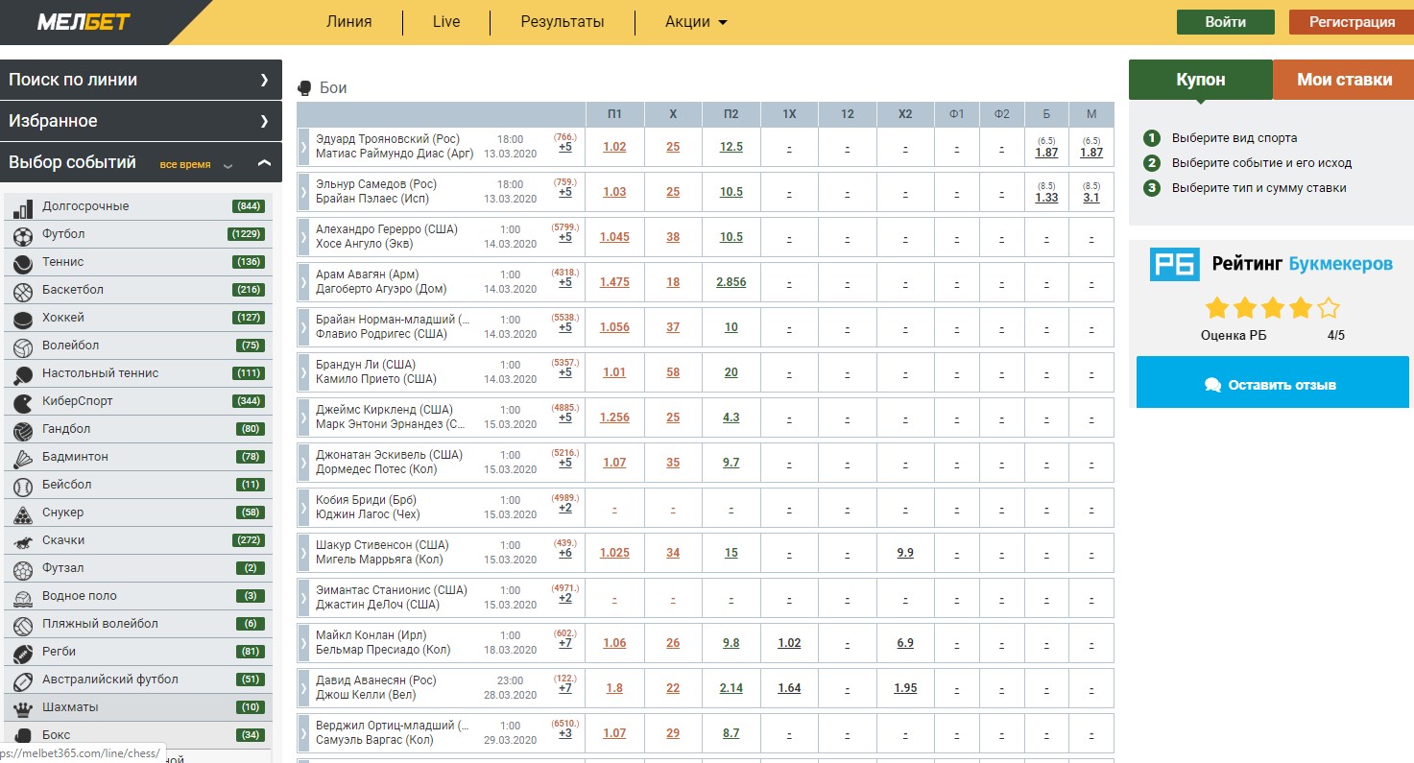
Task: Expand the Поиск по линии panel
Action: pyautogui.click(x=141, y=80)
